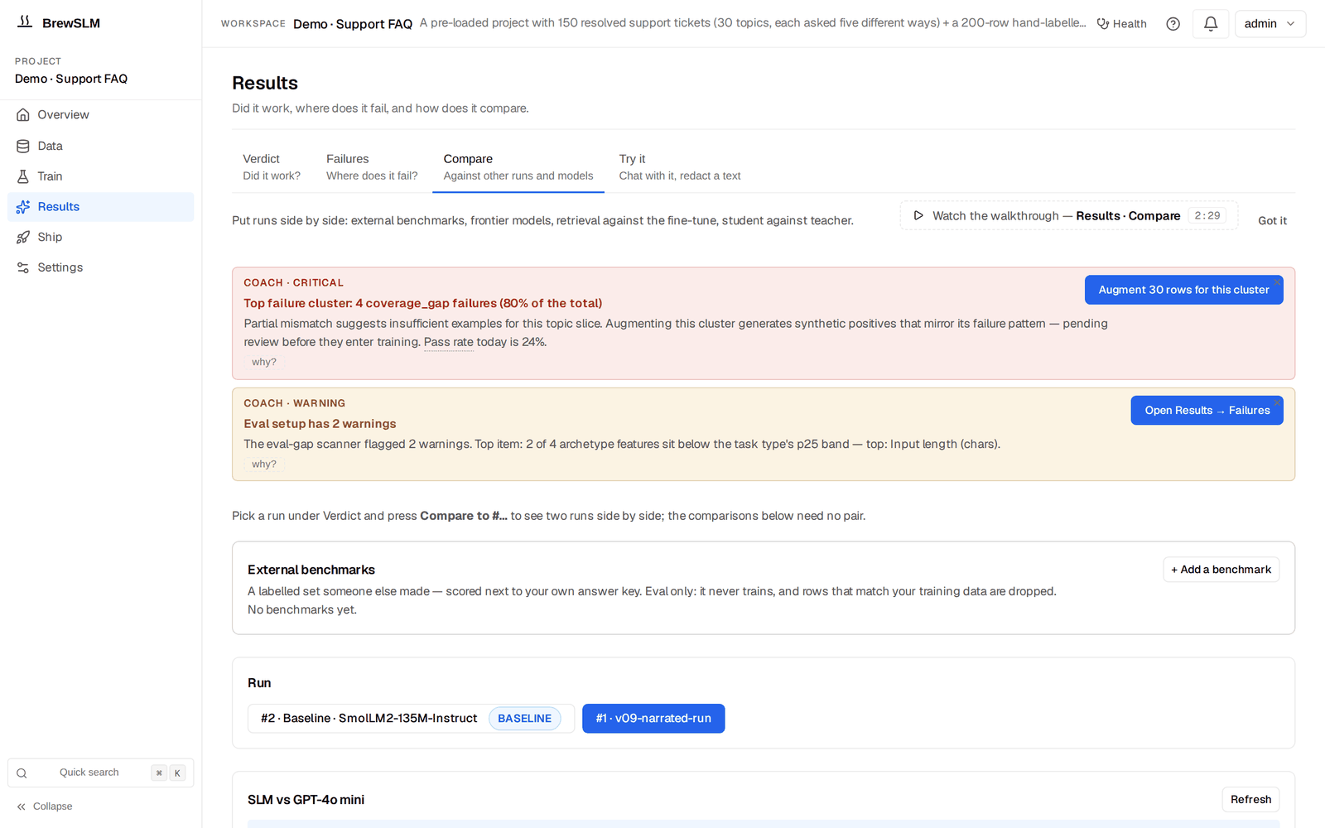Click the 'Eval setup has 2 warnings' heading

pos(320,424)
